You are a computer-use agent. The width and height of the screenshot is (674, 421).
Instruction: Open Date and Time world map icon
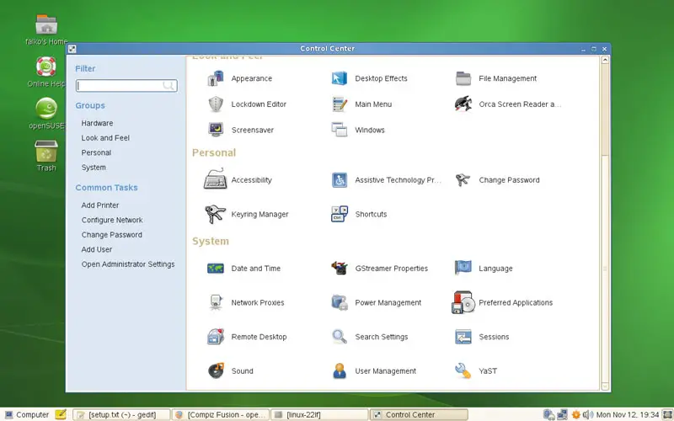216,269
